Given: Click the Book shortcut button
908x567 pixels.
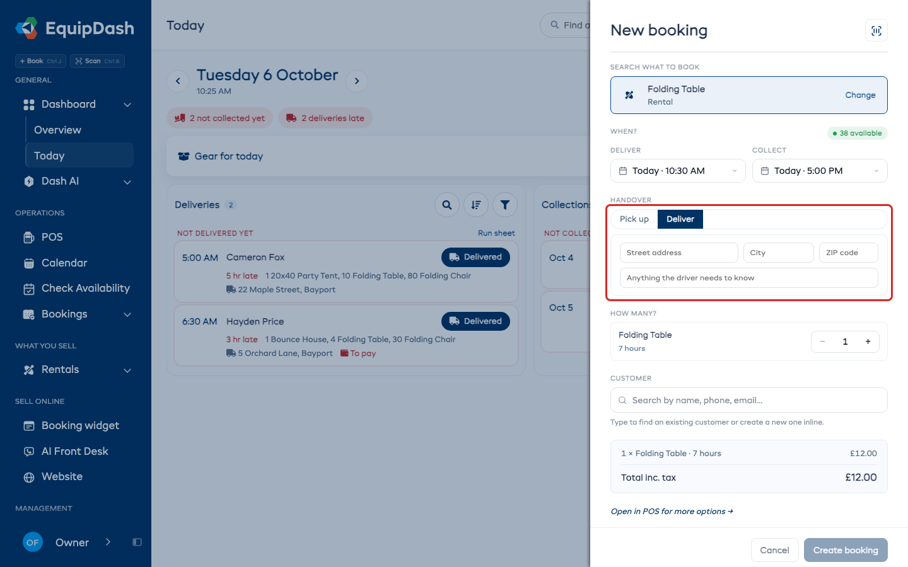Looking at the screenshot, I should click(40, 61).
